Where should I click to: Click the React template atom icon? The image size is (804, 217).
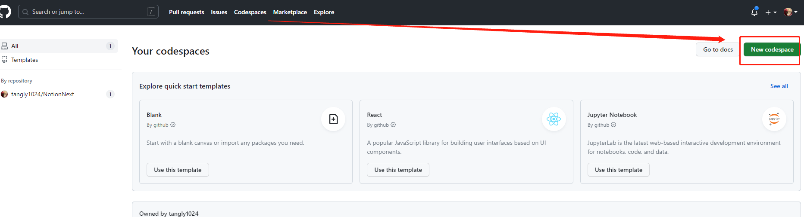[554, 119]
